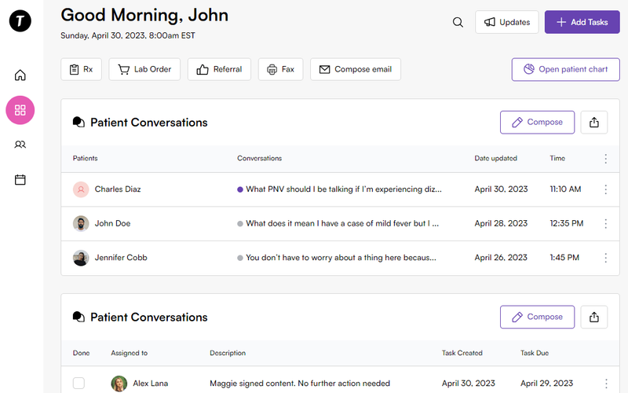628x393 pixels.
Task: Click the Patients column header
Action: [x=85, y=159]
